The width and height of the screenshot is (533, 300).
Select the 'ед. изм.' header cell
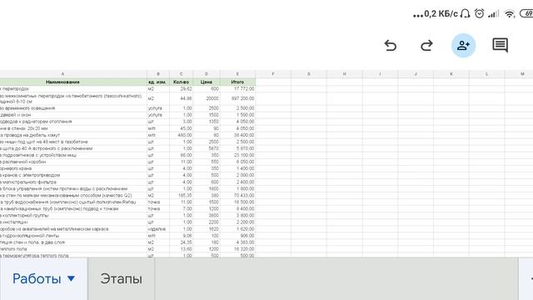click(x=158, y=82)
